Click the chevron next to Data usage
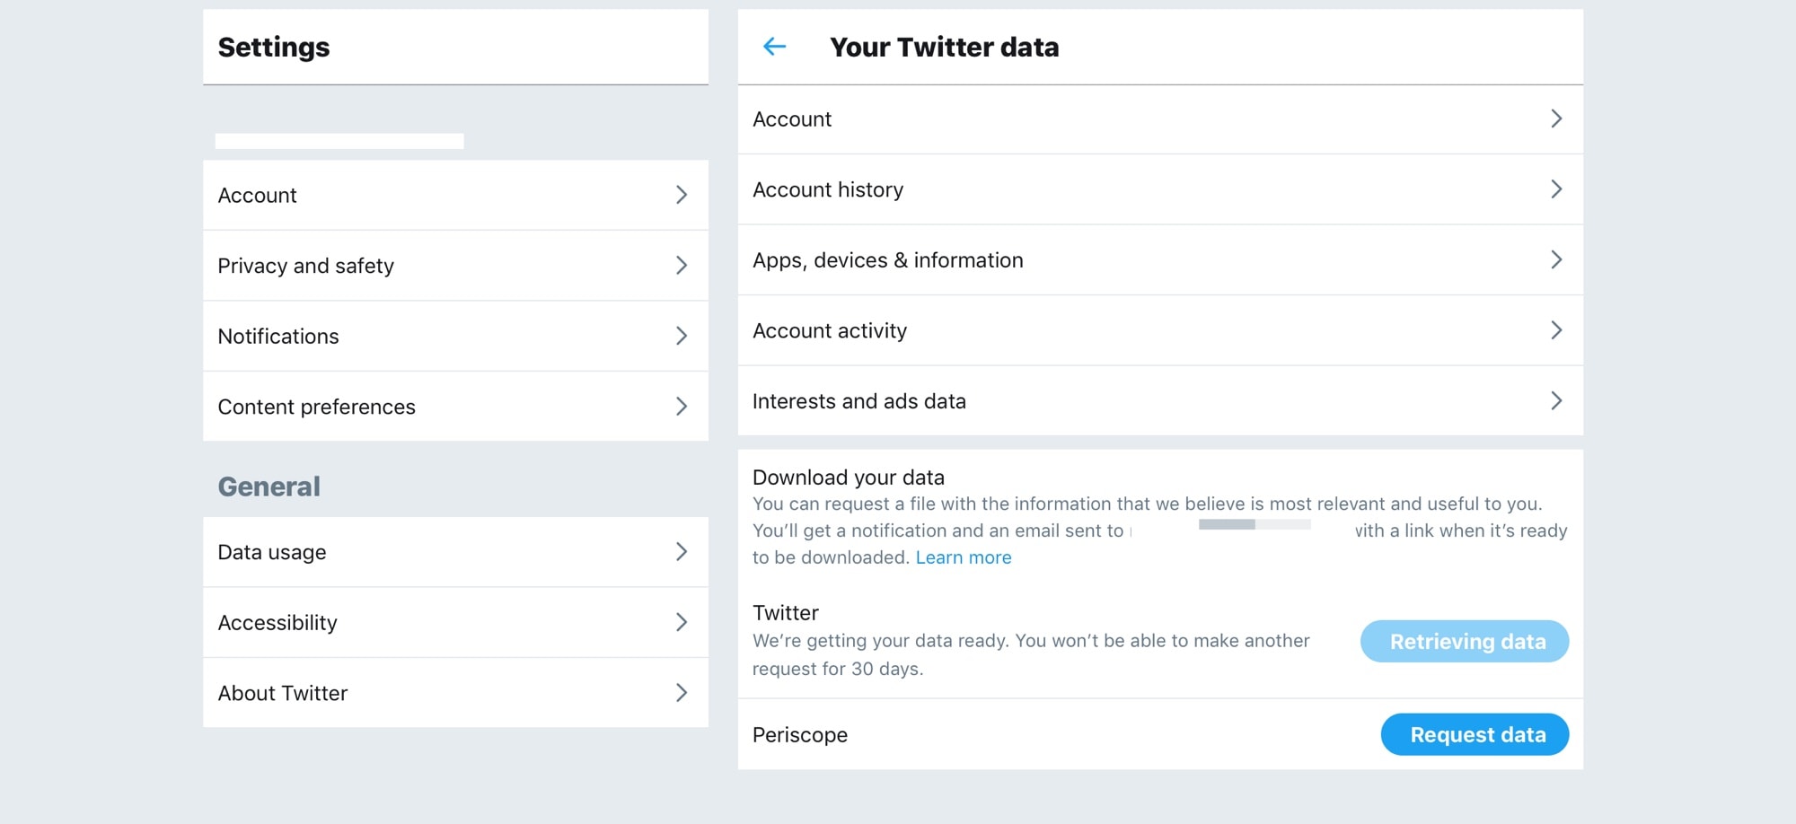This screenshot has height=824, width=1796. (682, 552)
